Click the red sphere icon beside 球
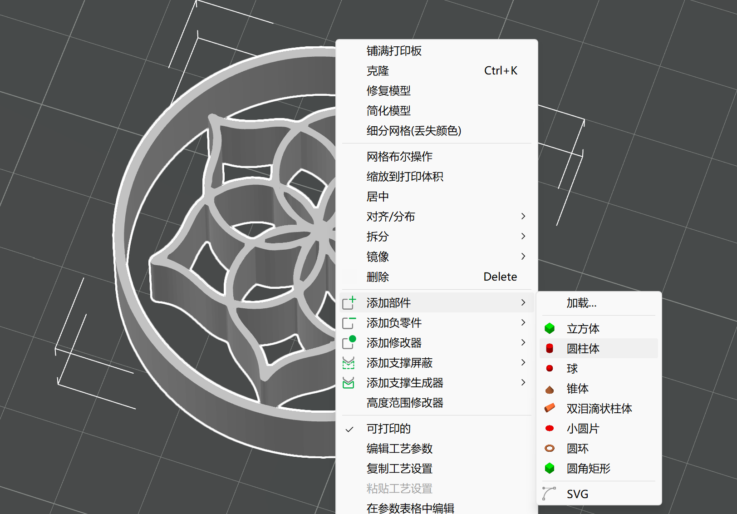737x514 pixels. [x=550, y=368]
